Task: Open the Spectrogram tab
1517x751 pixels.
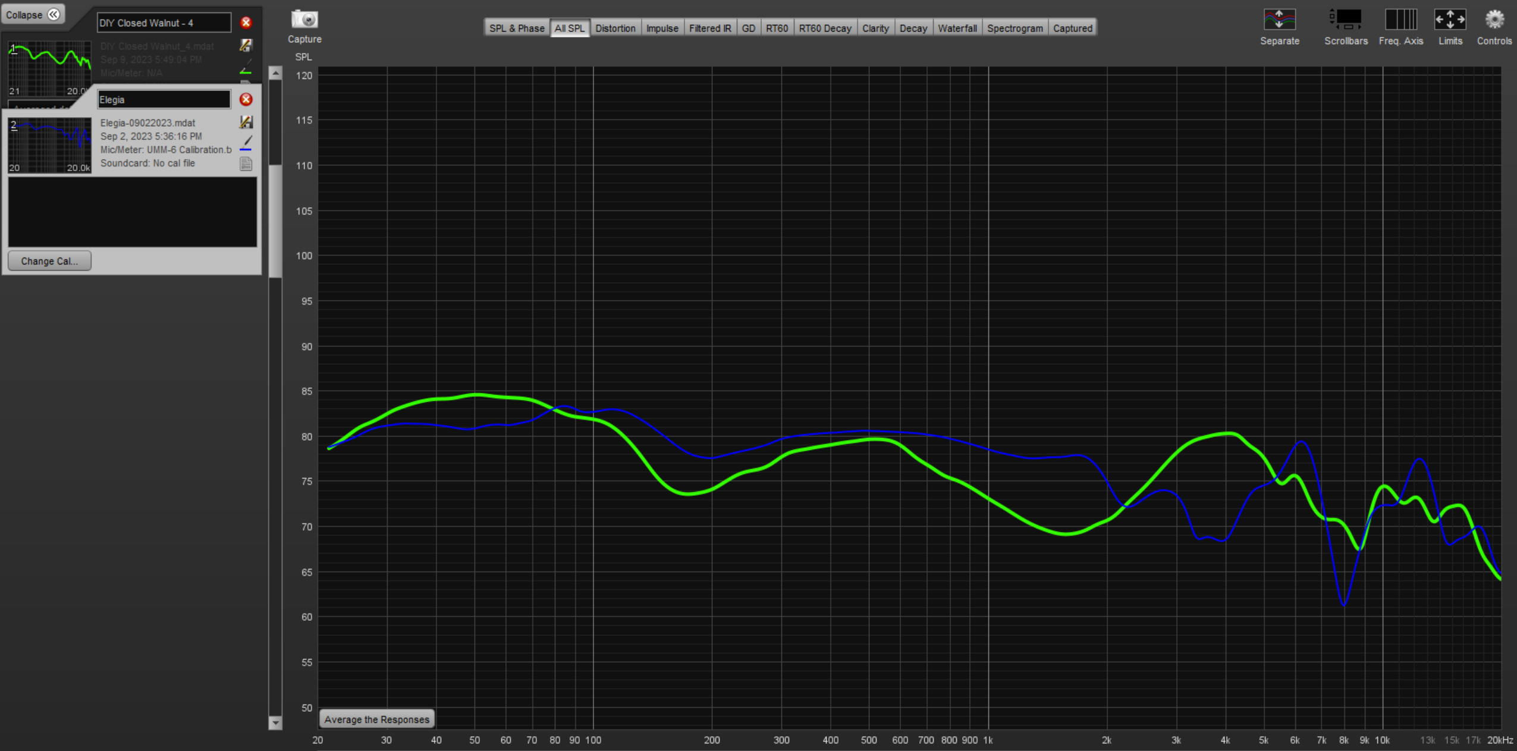Action: tap(1015, 28)
